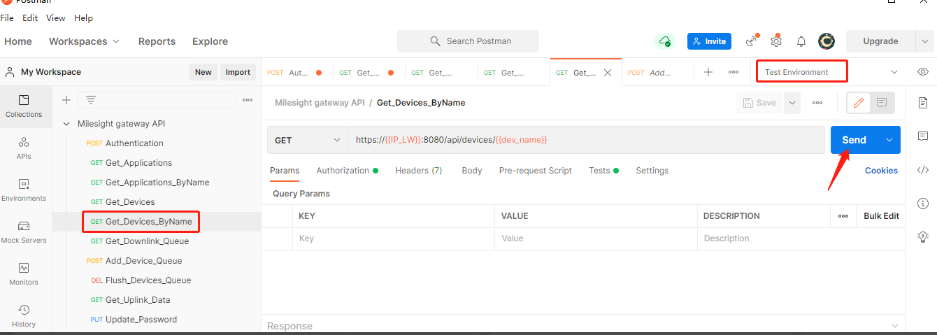Open the capture requests satellite icon

click(x=752, y=41)
